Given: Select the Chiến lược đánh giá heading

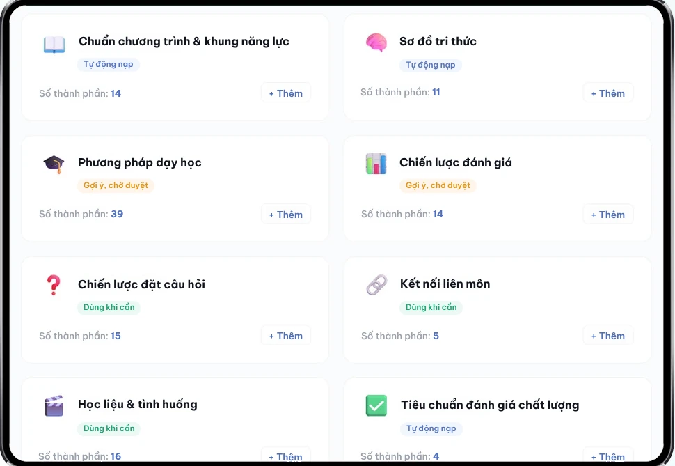Looking at the screenshot, I should pyautogui.click(x=456, y=162).
